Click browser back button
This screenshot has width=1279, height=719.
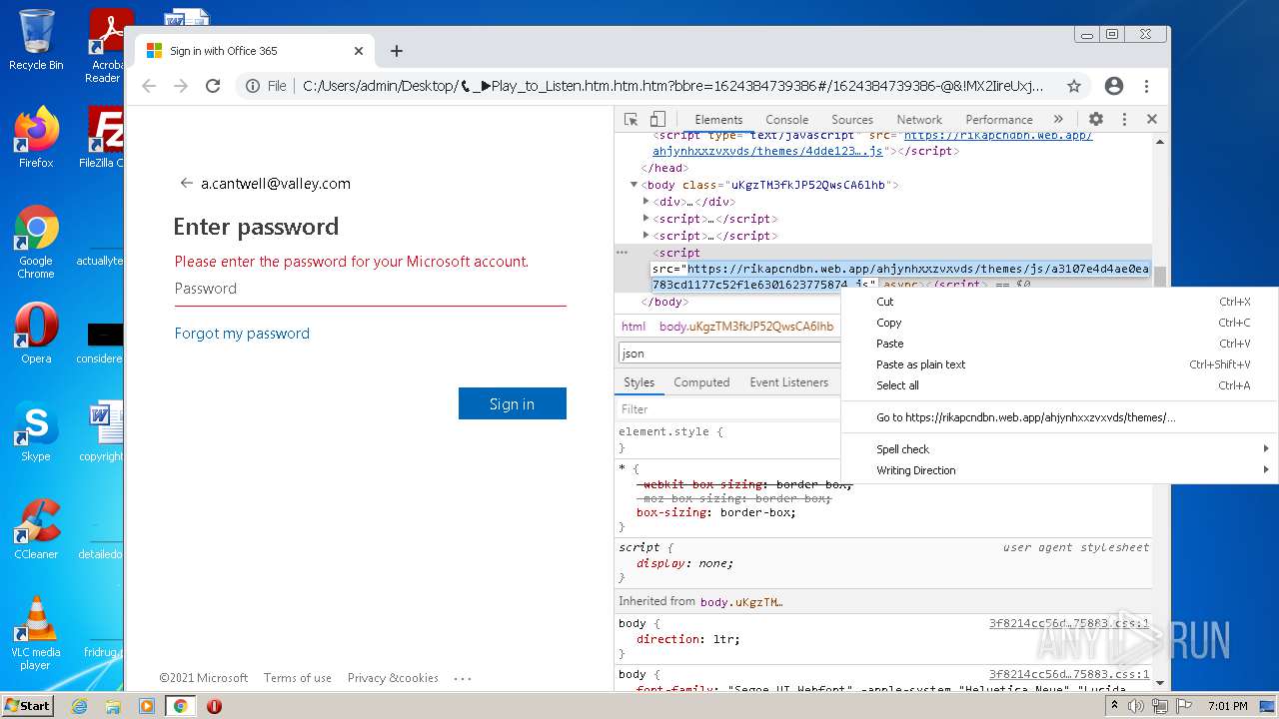pyautogui.click(x=149, y=86)
